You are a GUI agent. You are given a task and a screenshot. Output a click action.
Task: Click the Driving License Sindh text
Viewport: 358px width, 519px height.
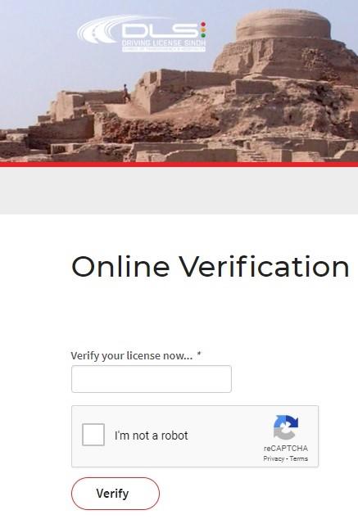pos(164,43)
